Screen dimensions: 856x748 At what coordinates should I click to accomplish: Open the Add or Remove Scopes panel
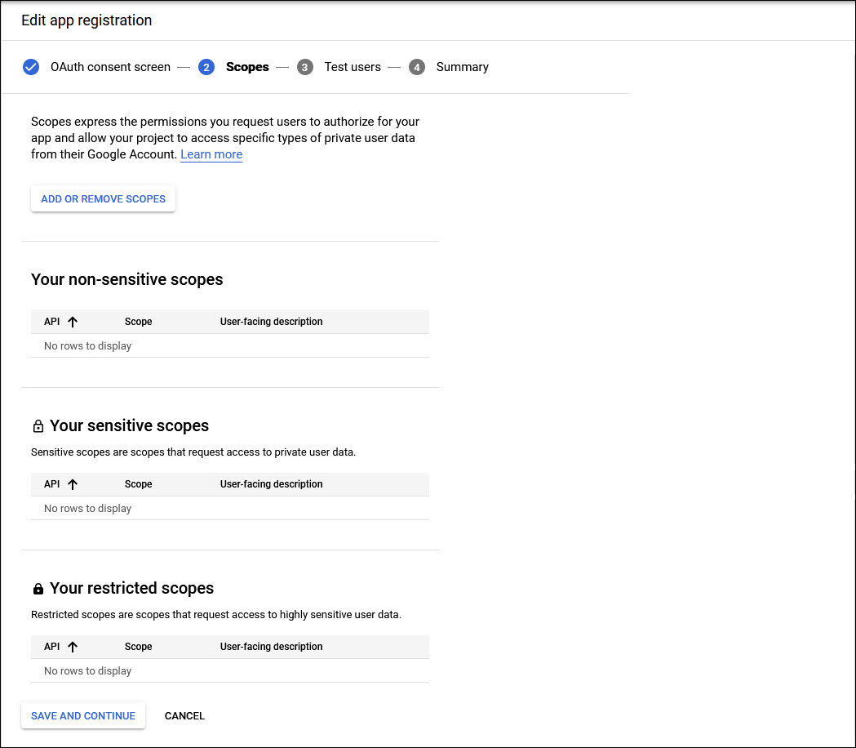103,198
